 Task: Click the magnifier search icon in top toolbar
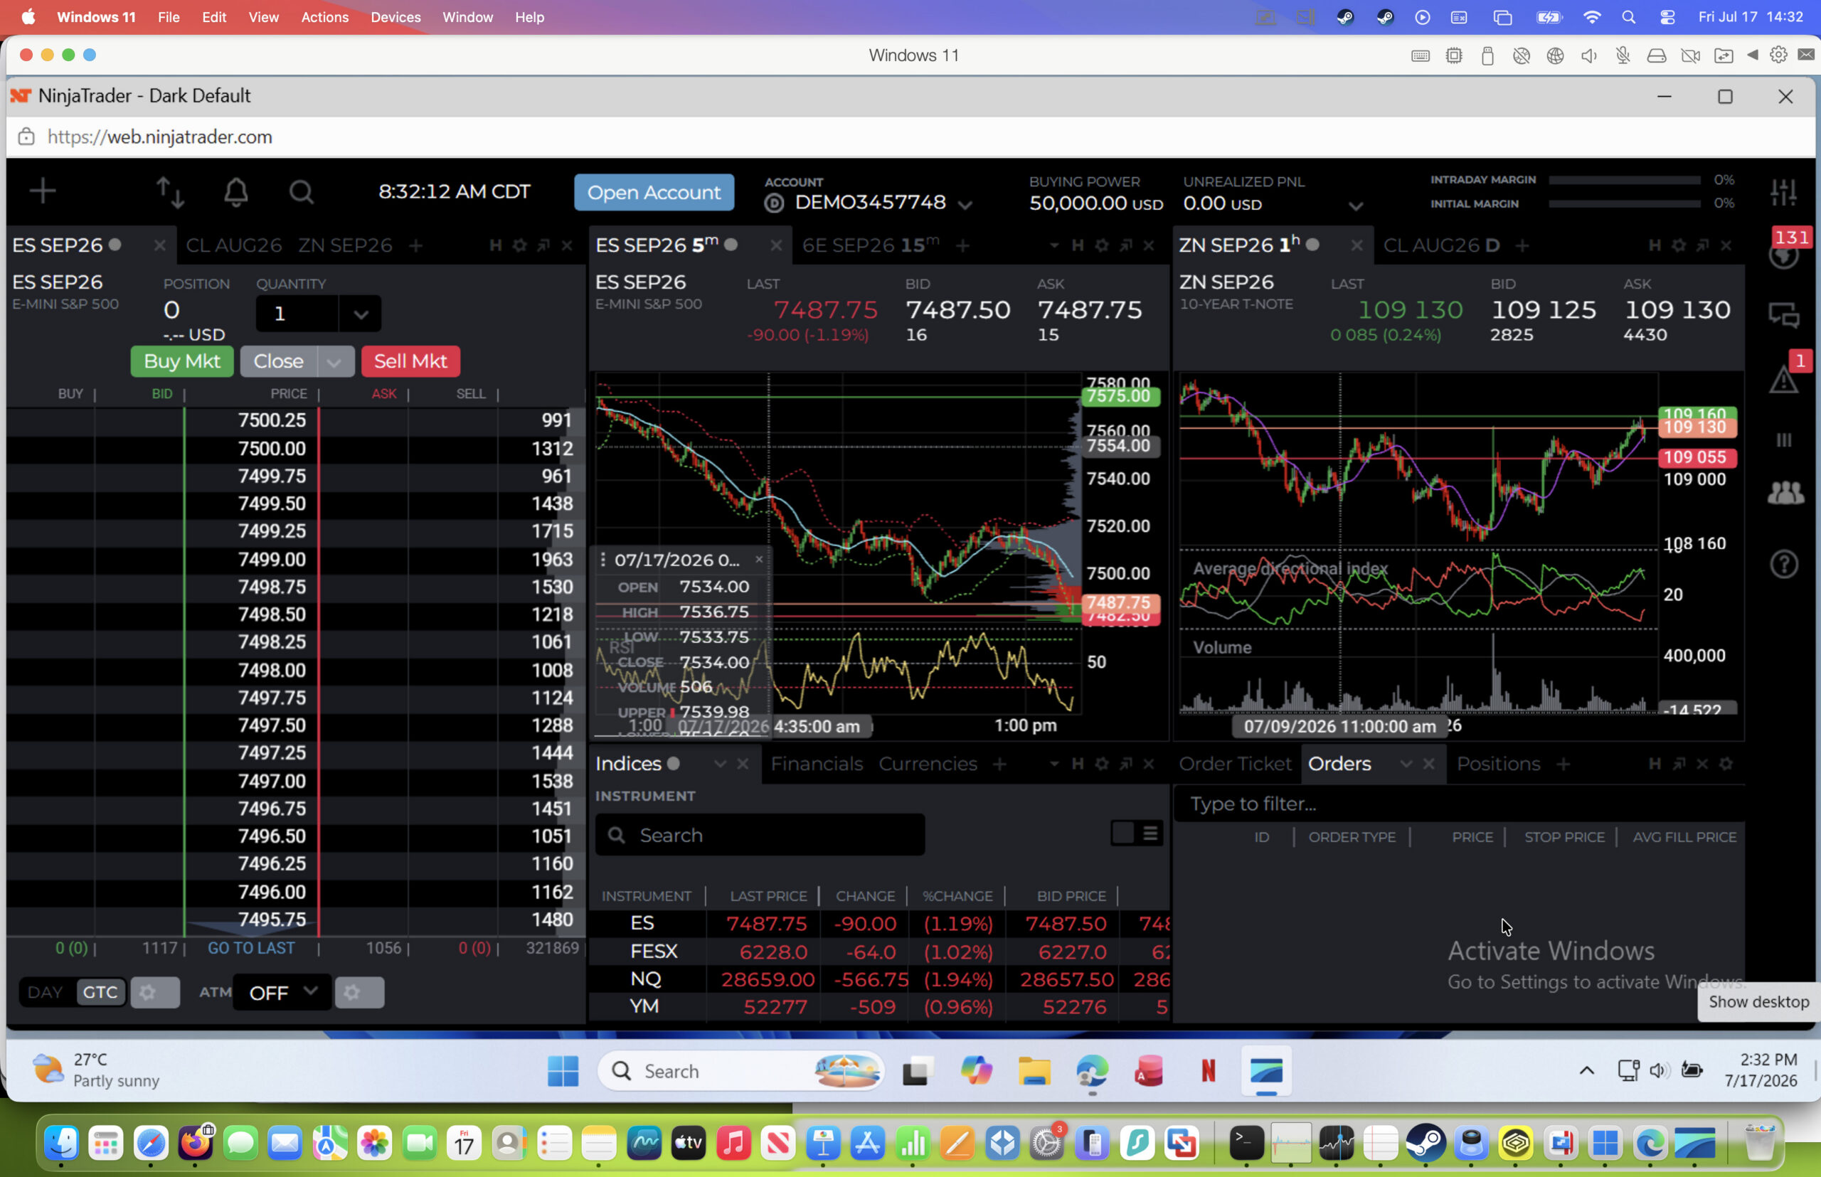(x=301, y=192)
